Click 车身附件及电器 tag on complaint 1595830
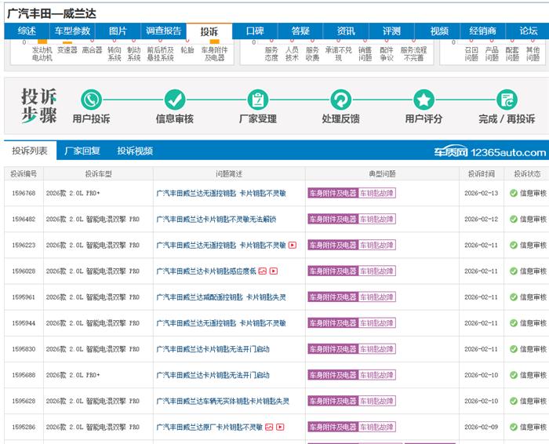The image size is (549, 444). 333,349
